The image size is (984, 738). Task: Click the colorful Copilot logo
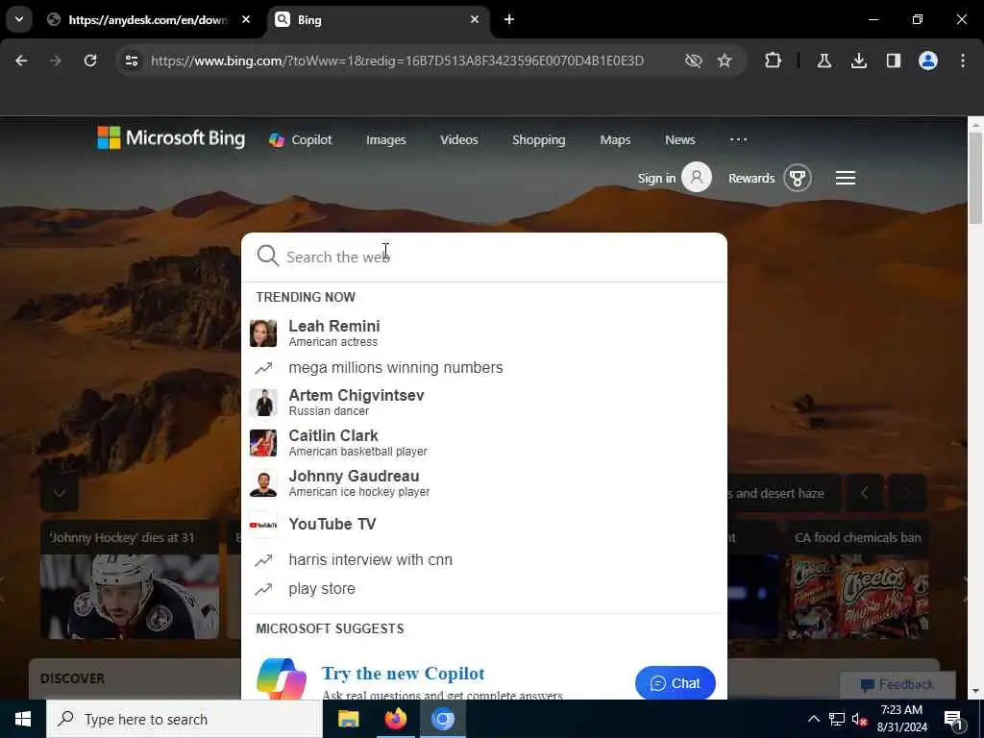282,679
